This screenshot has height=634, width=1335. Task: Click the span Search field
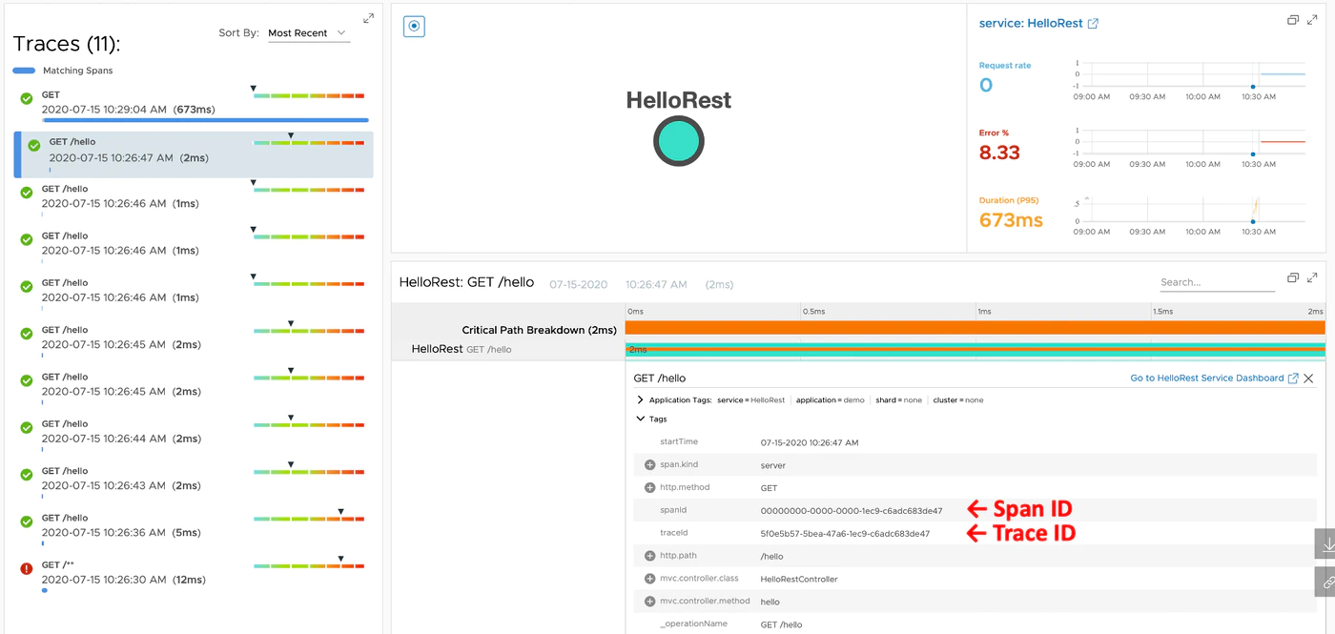(1217, 282)
